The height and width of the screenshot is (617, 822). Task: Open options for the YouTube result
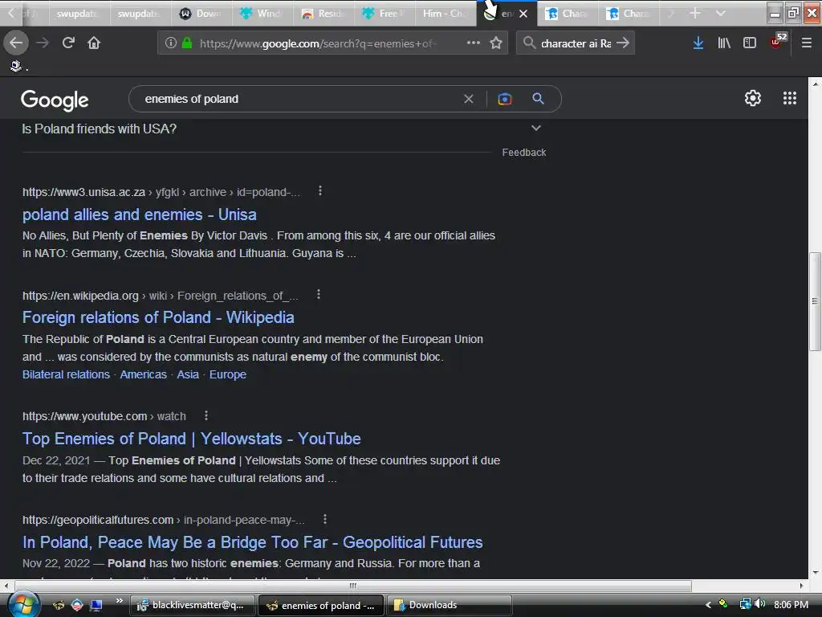(206, 415)
